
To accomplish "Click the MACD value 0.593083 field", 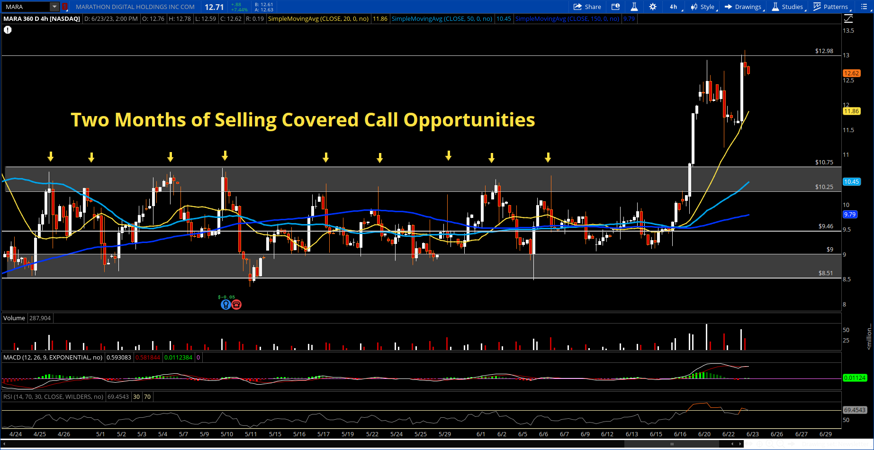I will 119,358.
